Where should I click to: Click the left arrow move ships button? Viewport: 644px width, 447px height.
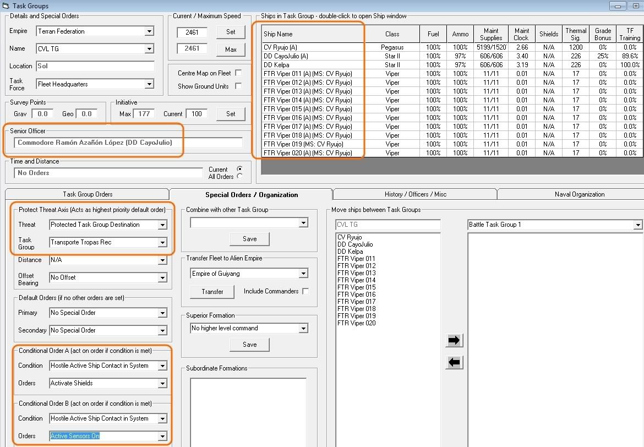click(454, 362)
